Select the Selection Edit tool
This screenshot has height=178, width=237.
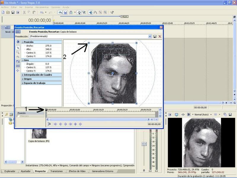(x=100, y=12)
